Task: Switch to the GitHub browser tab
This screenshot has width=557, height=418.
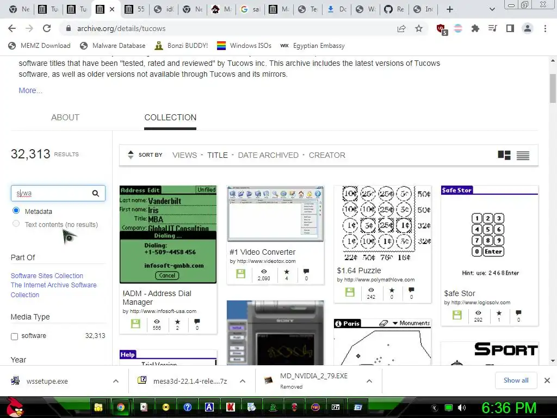Action: click(x=394, y=9)
